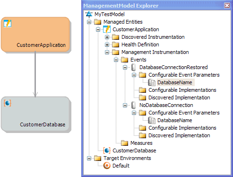Click the CustomerApplication entity icon in tree

coord(107,29)
